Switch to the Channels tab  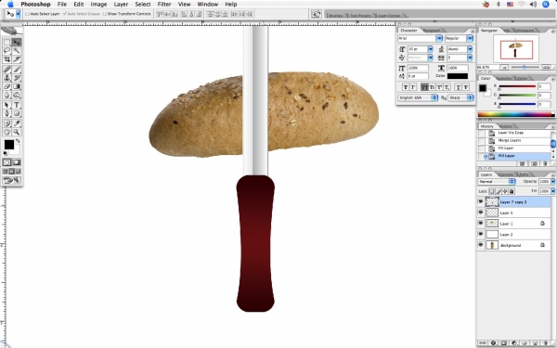point(505,174)
